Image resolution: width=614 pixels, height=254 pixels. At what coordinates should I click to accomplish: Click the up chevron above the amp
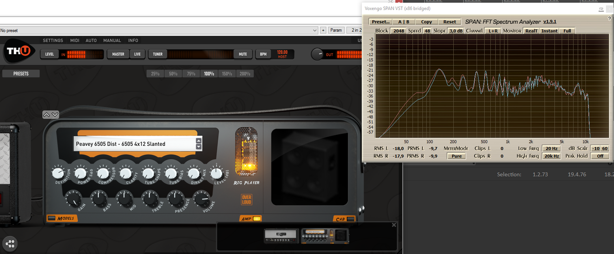pyautogui.click(x=47, y=115)
